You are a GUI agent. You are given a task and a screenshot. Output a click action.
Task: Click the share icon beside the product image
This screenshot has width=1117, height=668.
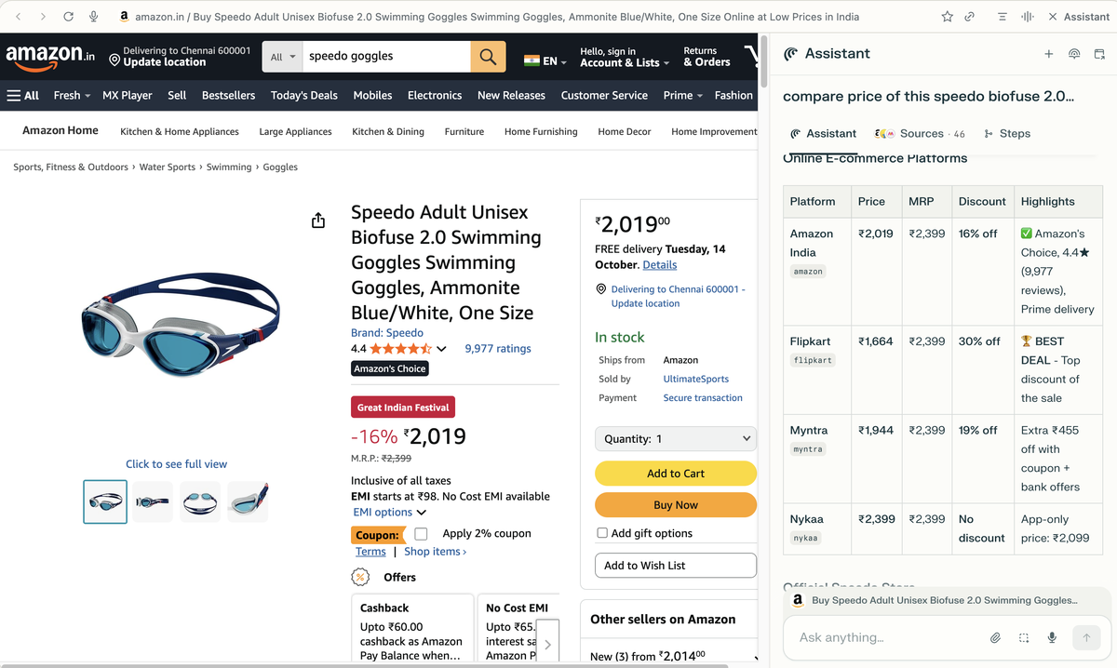point(318,220)
